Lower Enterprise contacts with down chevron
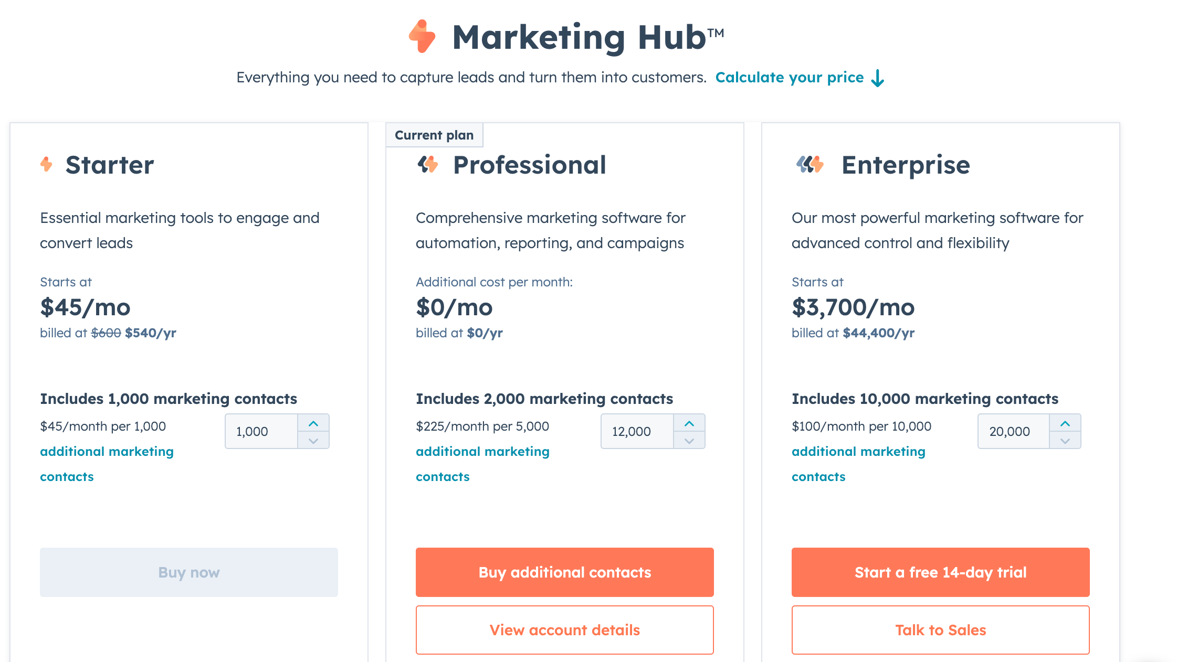Screen dimensions: 1177x662 click(1065, 440)
